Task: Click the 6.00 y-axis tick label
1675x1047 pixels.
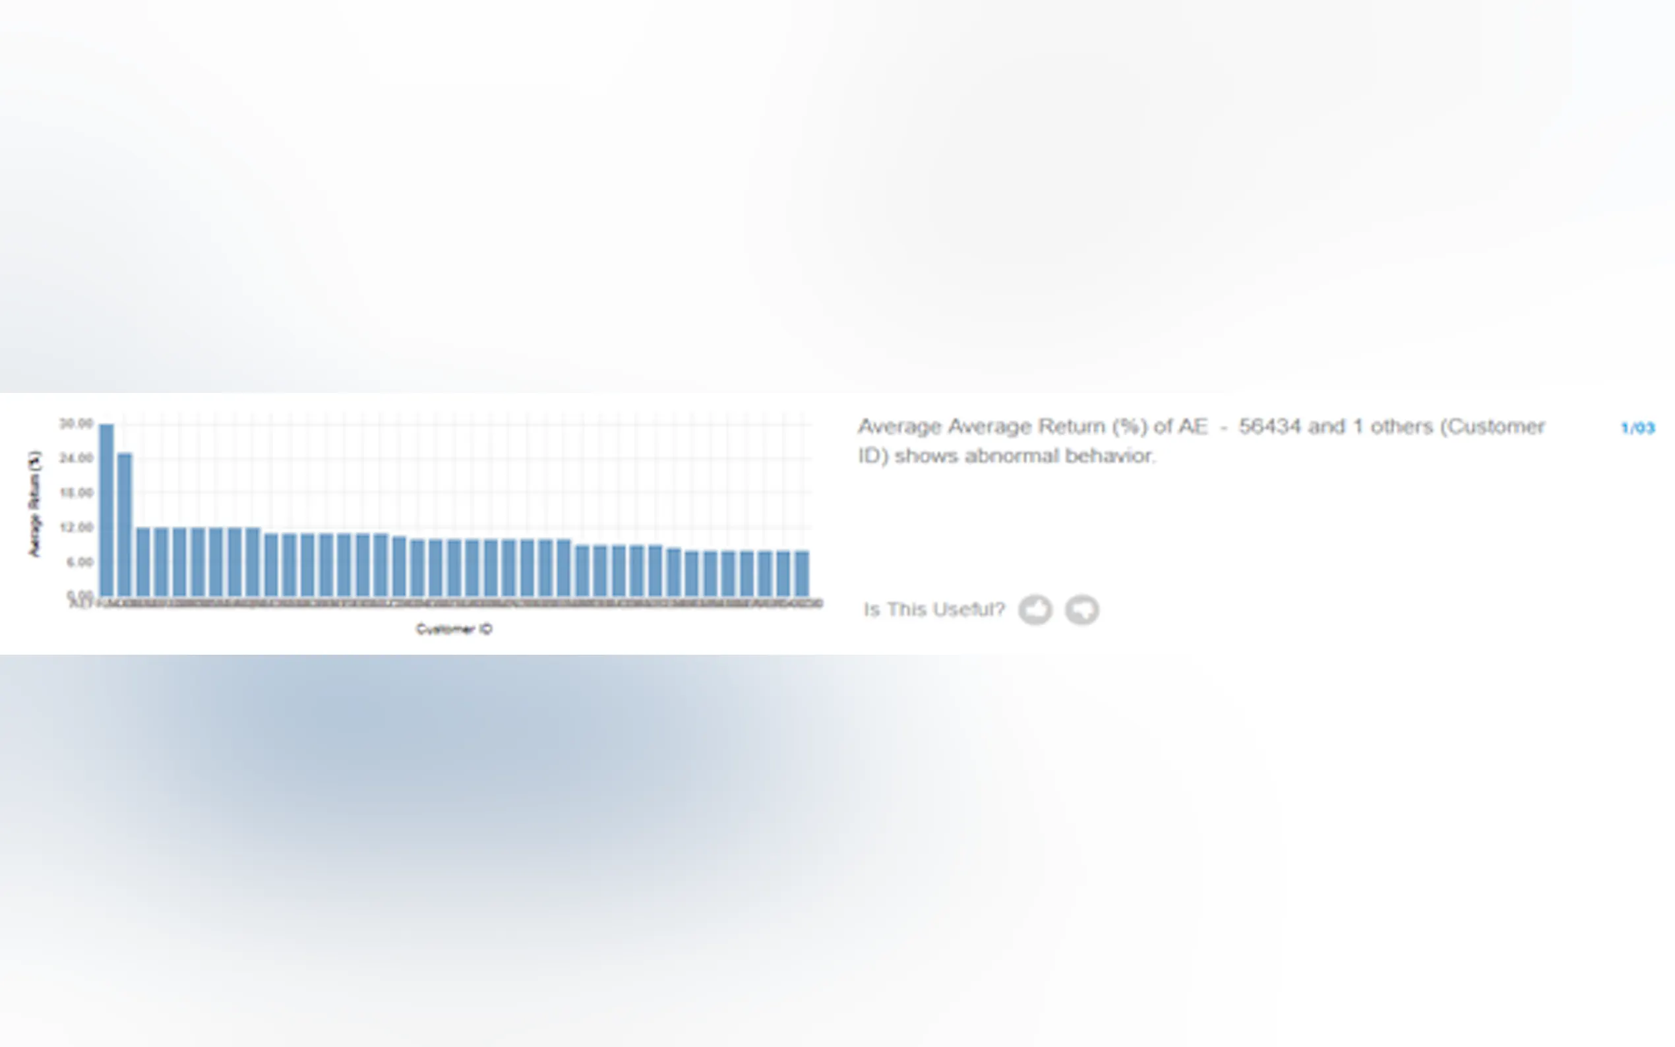Action: pos(79,562)
